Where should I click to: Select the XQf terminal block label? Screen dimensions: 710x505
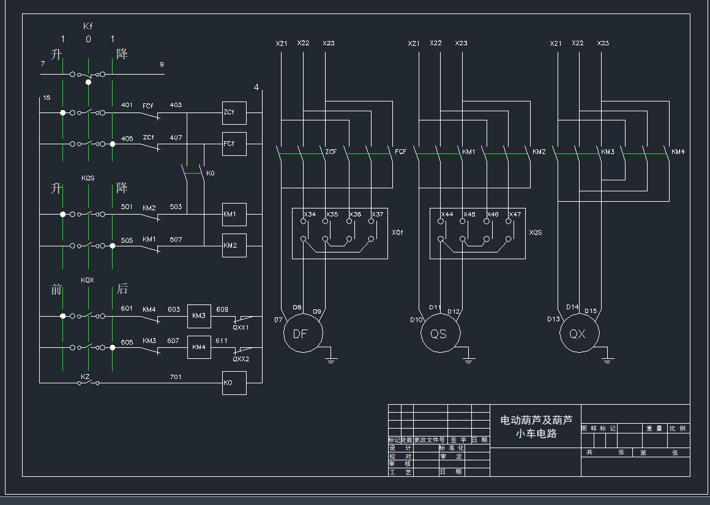pyautogui.click(x=397, y=232)
